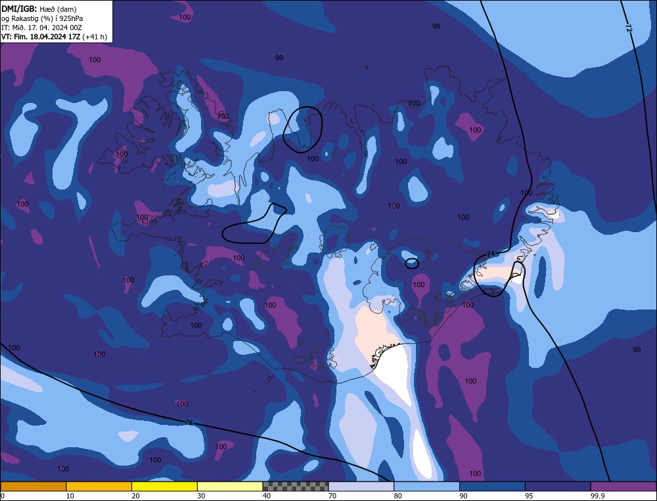Click the light blue 80–90 legend swatch
This screenshot has width=657, height=501.
426,487
